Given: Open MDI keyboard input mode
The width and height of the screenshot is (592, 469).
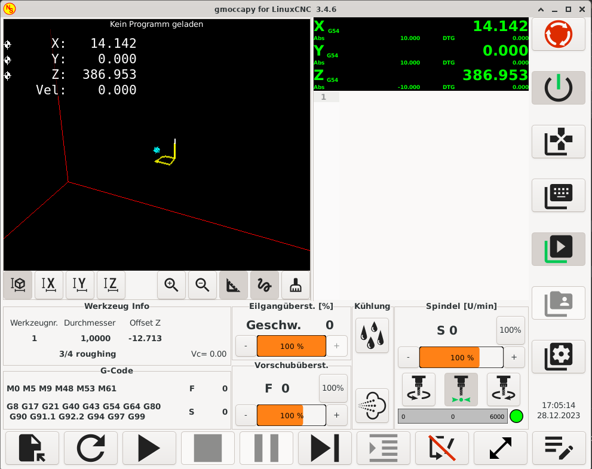Looking at the screenshot, I should pos(559,195).
